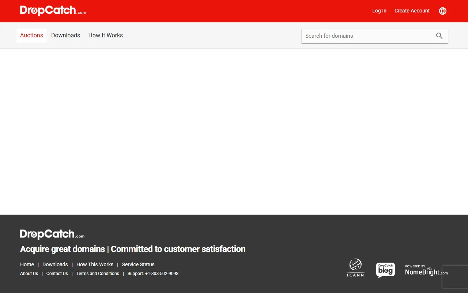Open the Service Status link
The width and height of the screenshot is (468, 293).
138,264
